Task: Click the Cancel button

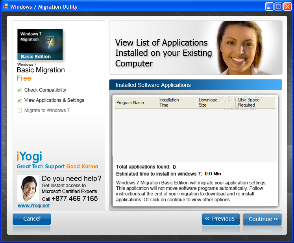Action: click(32, 219)
